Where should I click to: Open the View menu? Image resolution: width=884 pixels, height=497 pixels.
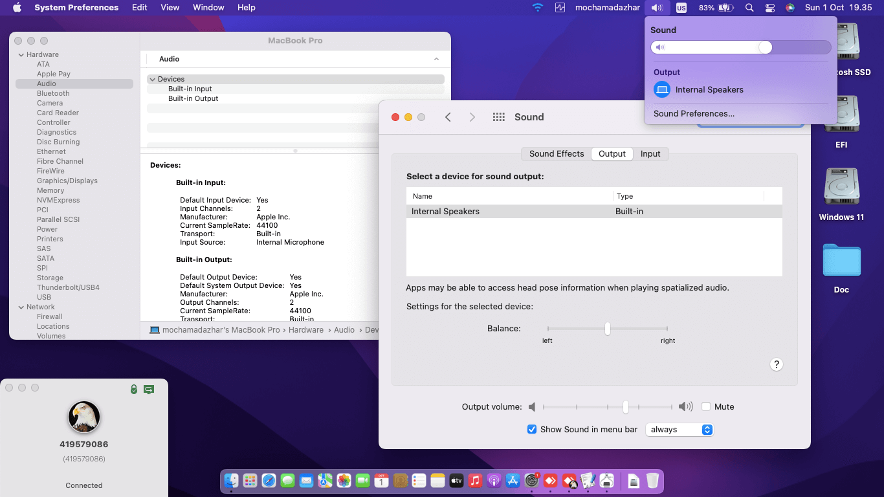point(170,8)
